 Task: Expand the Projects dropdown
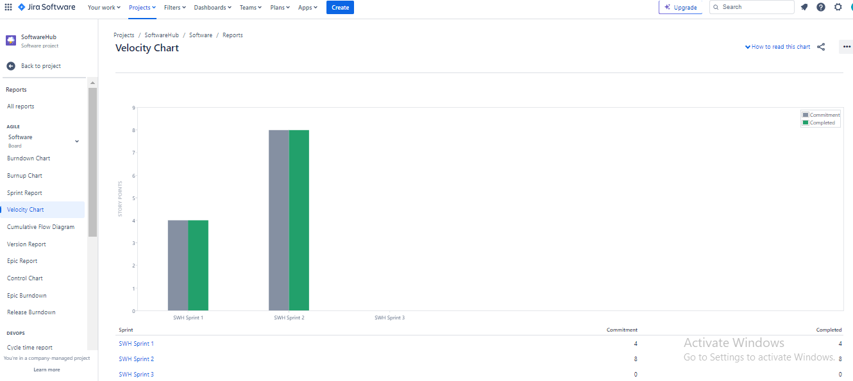[142, 7]
